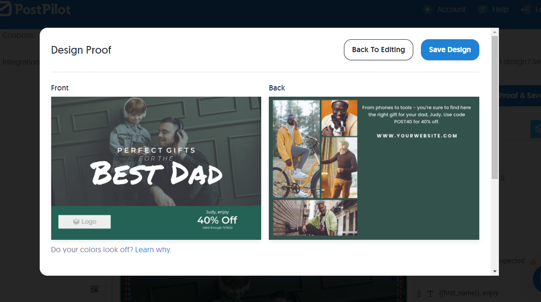Grab the drag handle of first_name layer
This screenshot has width=541, height=302.
[x=419, y=294]
